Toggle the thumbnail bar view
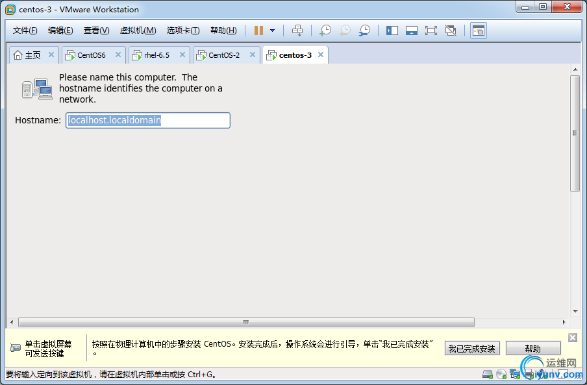 click(412, 31)
